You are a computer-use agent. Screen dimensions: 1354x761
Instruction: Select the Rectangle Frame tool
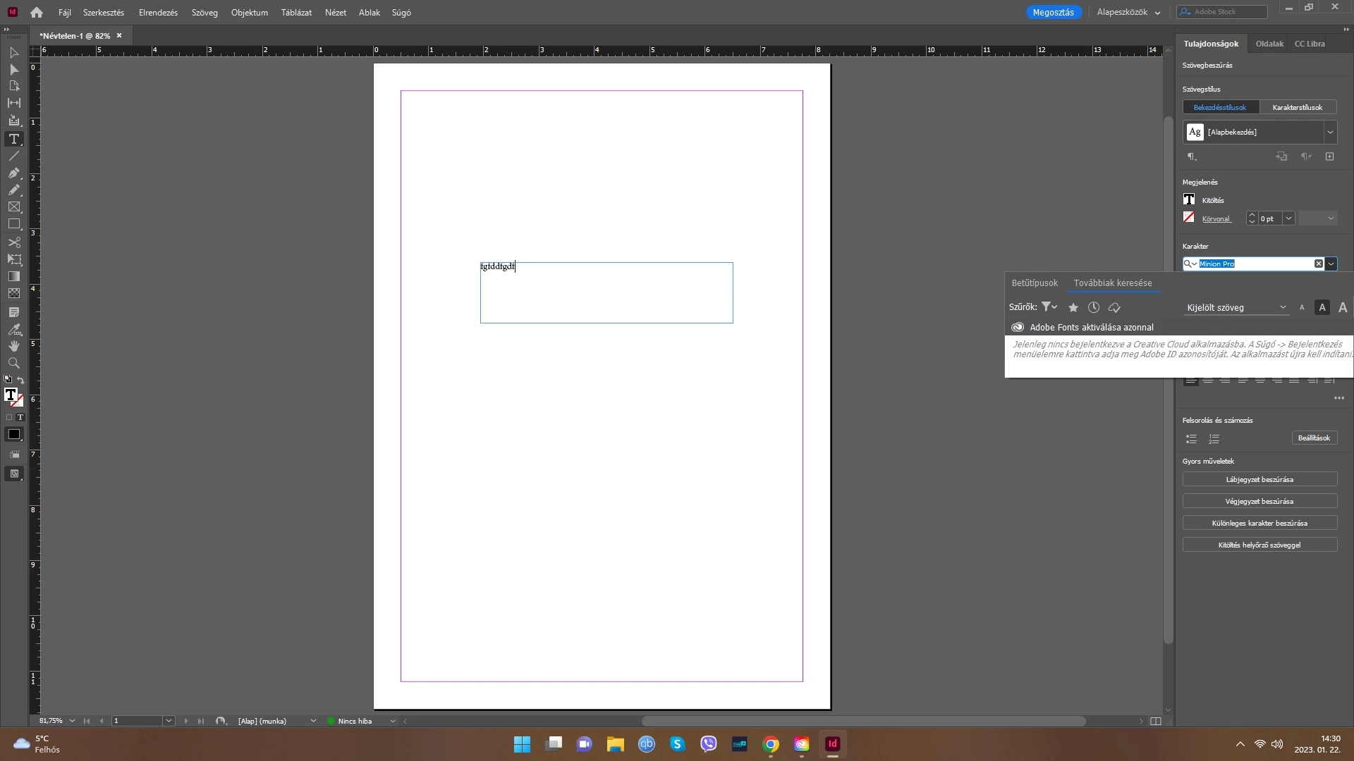[13, 207]
